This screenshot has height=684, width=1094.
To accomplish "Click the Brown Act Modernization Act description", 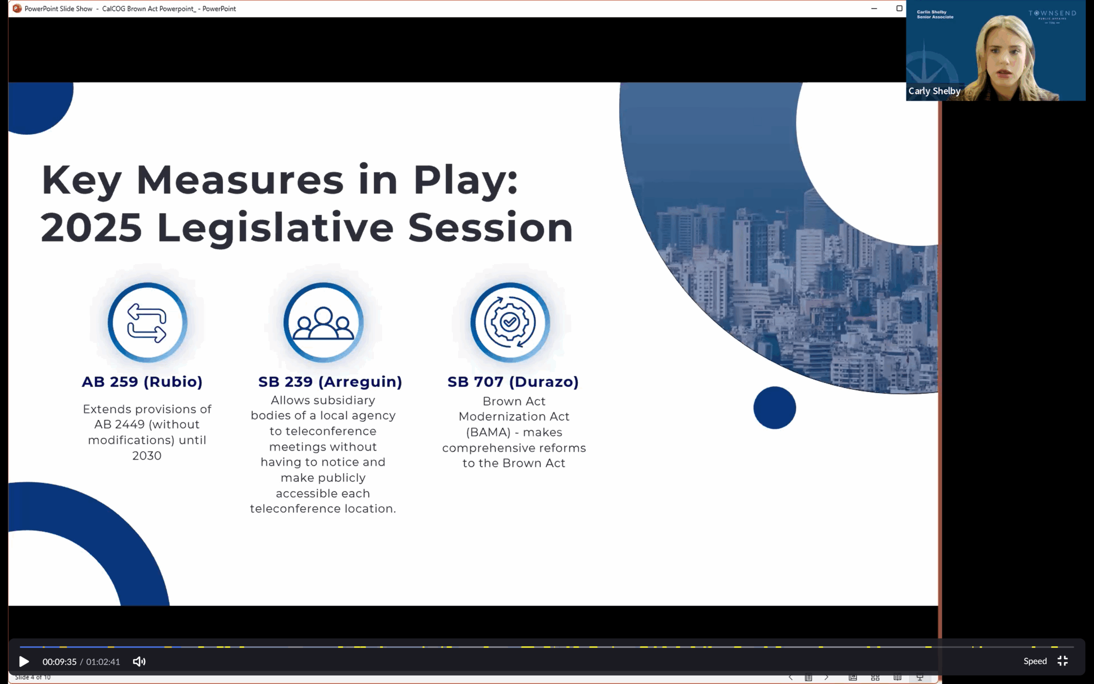I will [514, 432].
